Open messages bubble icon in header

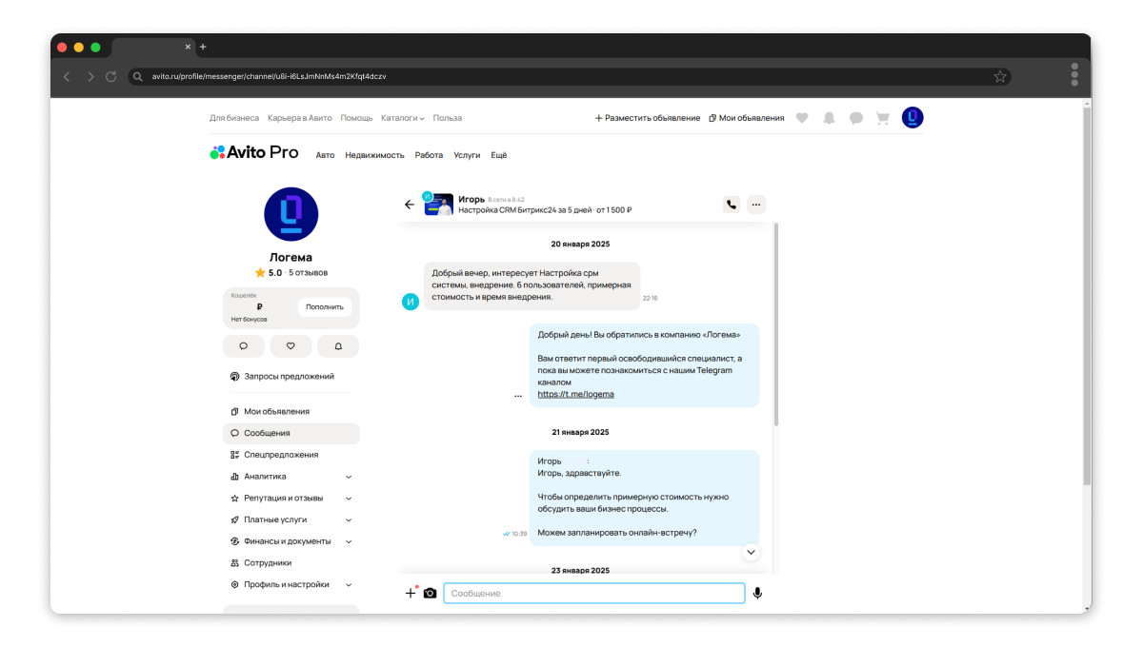pyautogui.click(x=856, y=118)
